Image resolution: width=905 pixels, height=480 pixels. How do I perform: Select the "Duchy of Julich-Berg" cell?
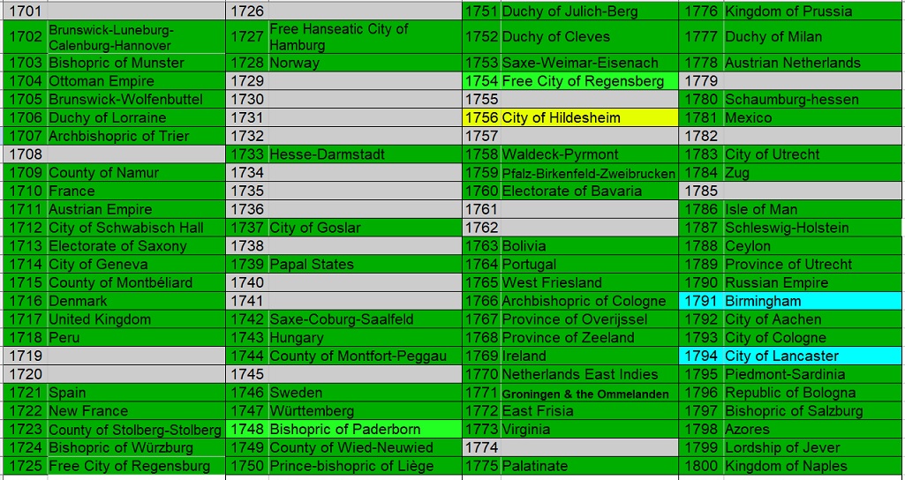[x=589, y=11]
